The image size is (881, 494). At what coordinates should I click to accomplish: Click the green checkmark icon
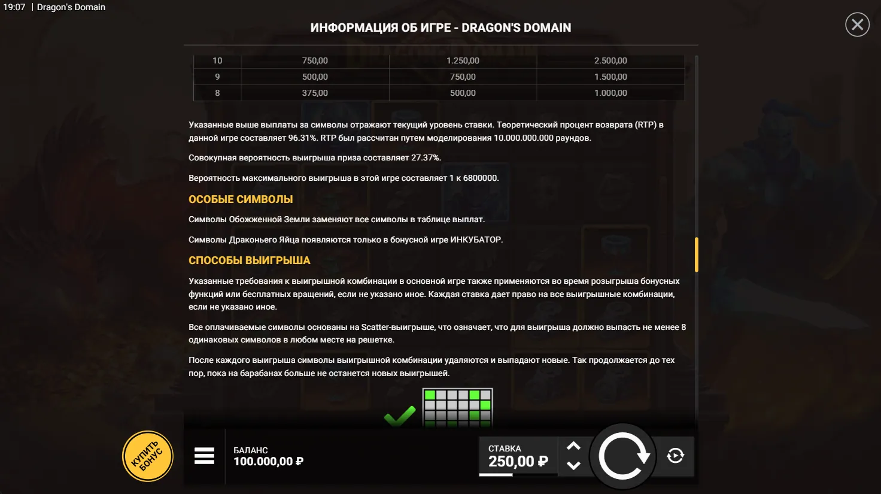tap(400, 415)
